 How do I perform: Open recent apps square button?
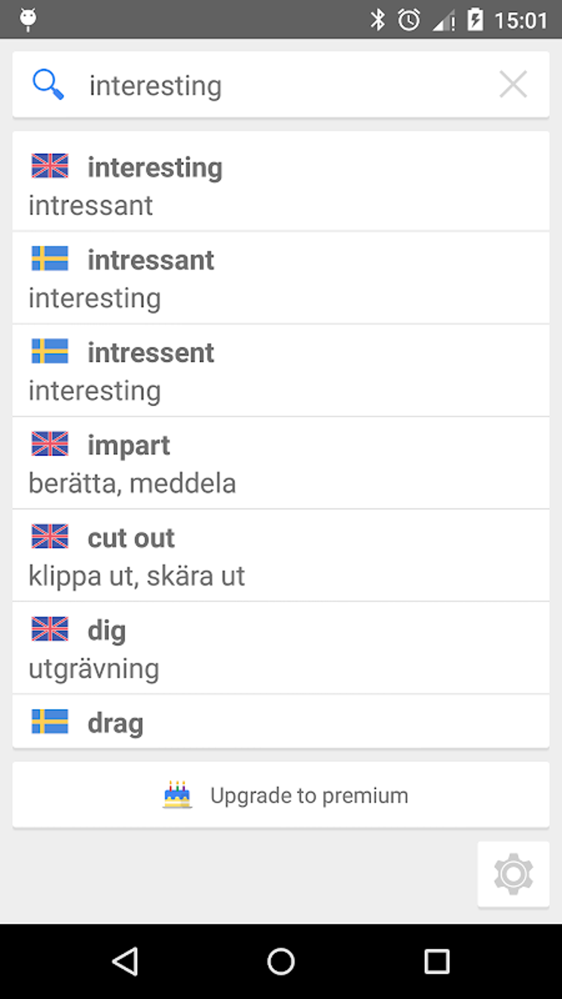[x=436, y=962]
